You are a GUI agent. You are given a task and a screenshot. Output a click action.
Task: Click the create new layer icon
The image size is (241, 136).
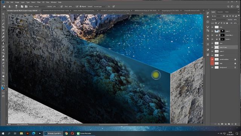coord(232,124)
